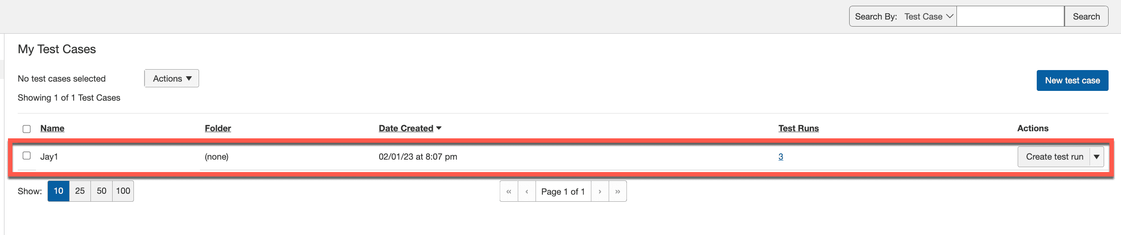Open arrow beside Create test run
The image size is (1121, 235).
[1097, 157]
